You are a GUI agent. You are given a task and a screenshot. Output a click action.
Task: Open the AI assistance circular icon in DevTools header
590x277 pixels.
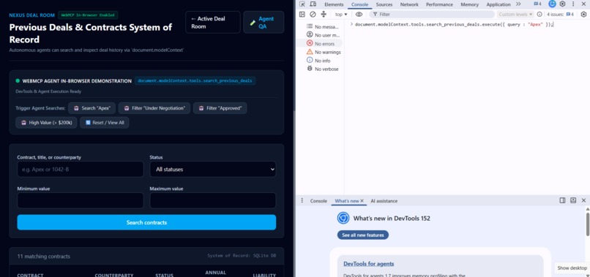[x=552, y=4]
